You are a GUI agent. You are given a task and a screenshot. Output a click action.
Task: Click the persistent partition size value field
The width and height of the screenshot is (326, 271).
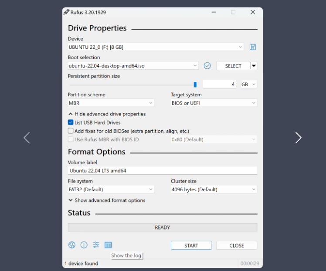[220, 84]
